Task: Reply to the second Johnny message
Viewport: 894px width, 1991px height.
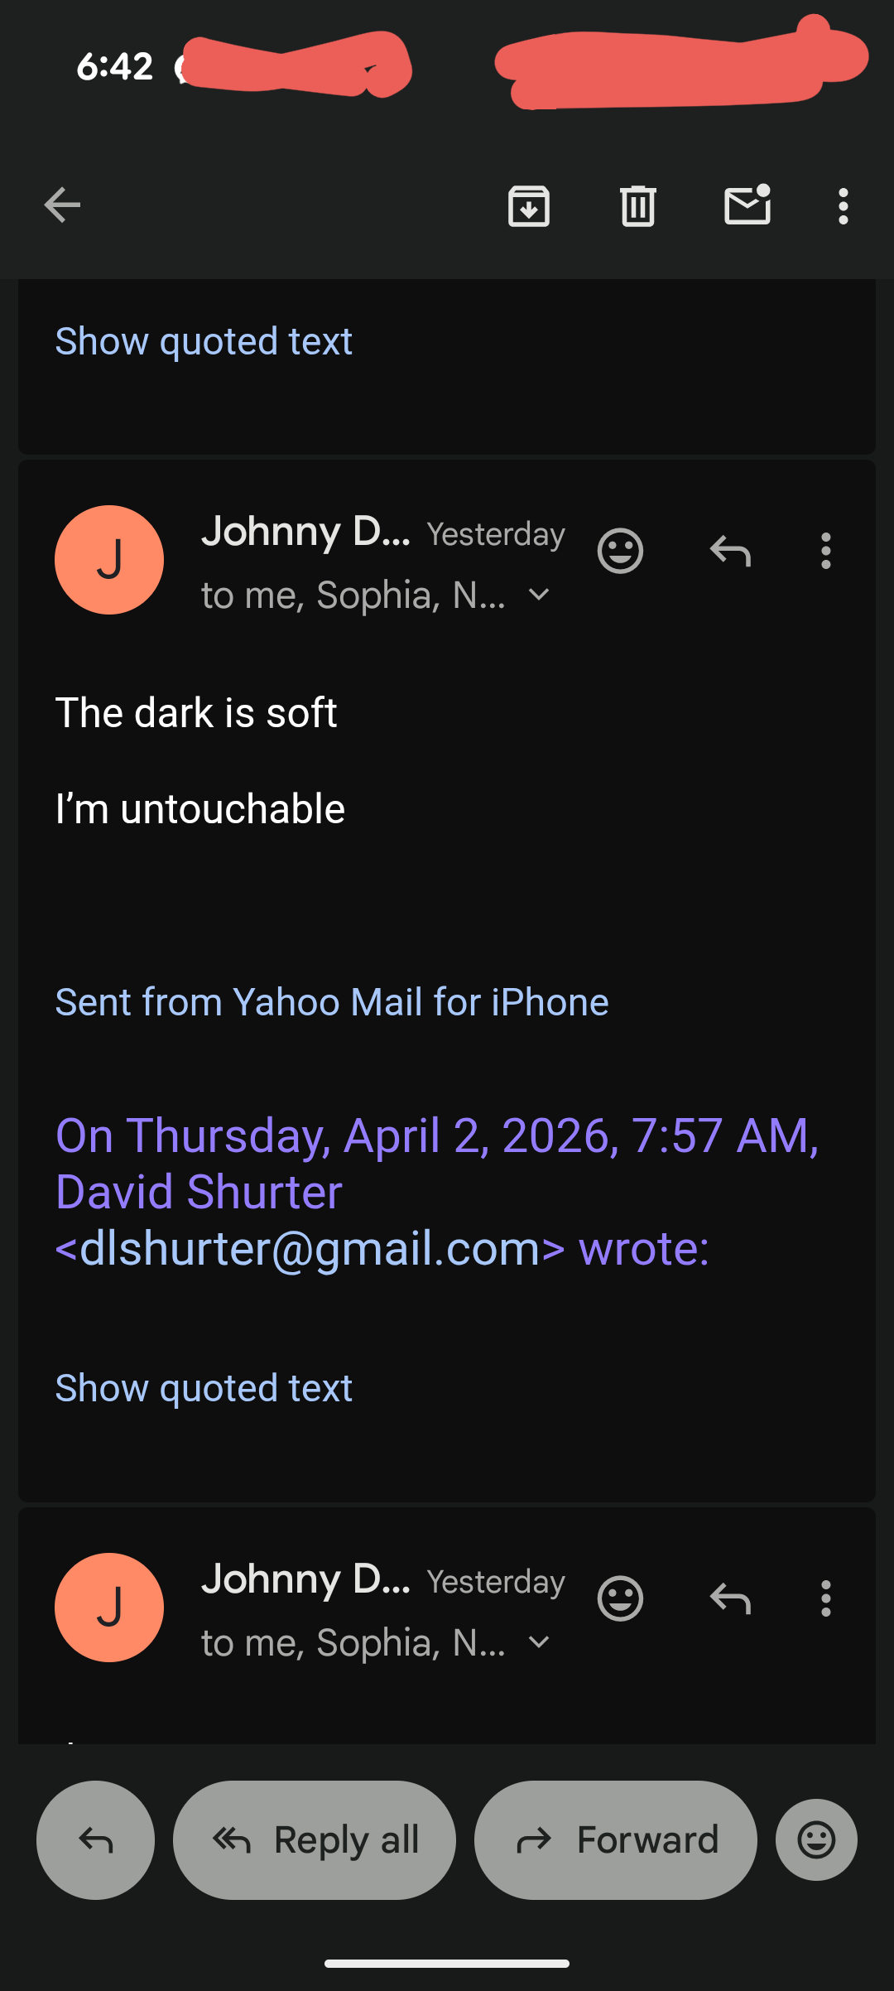Action: click(730, 1598)
